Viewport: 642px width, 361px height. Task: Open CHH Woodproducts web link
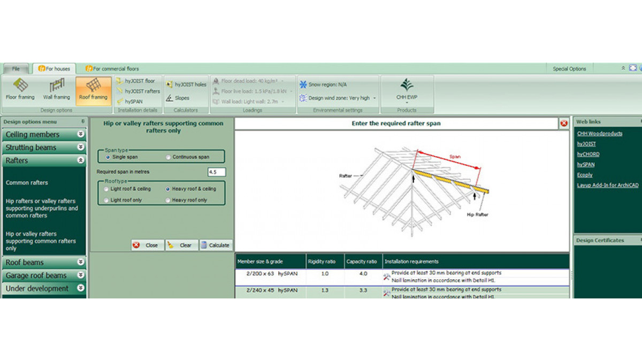(x=599, y=134)
